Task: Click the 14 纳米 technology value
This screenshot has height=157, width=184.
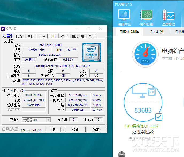Action: click(x=29, y=59)
